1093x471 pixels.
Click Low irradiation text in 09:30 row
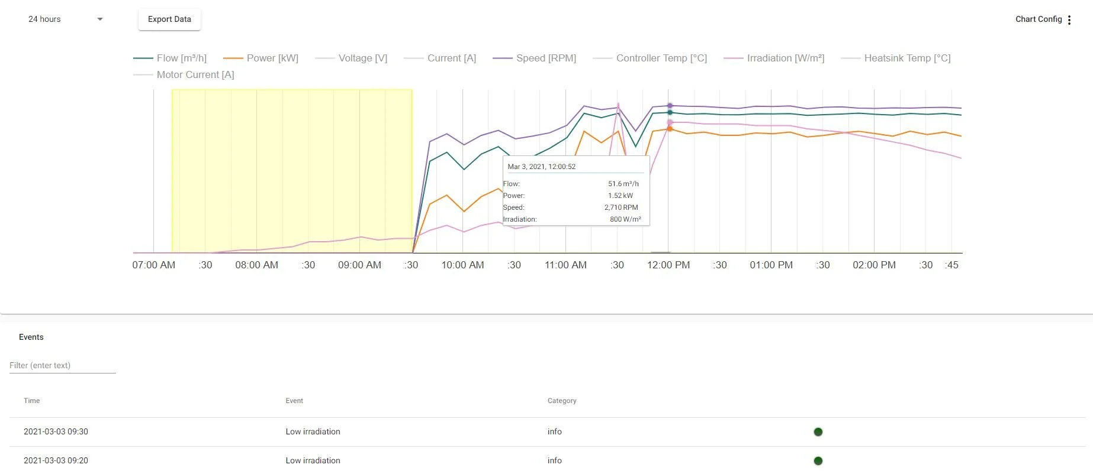coord(313,432)
